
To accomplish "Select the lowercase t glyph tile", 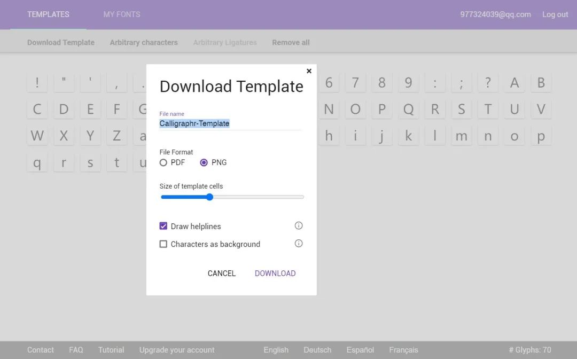I will pos(116,162).
